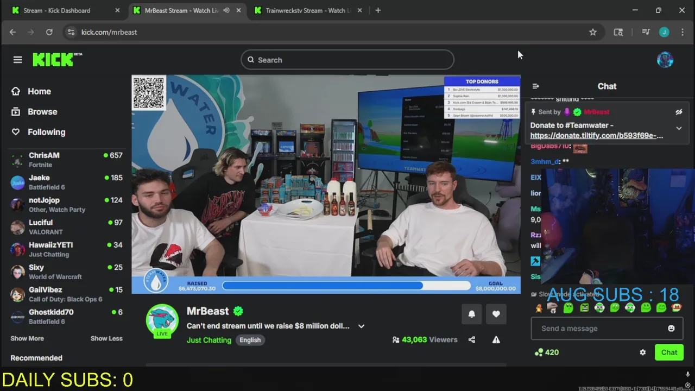695x391 pixels.
Task: Open GailVibez's Black Ops 6 channel
Action: pyautogui.click(x=66, y=294)
